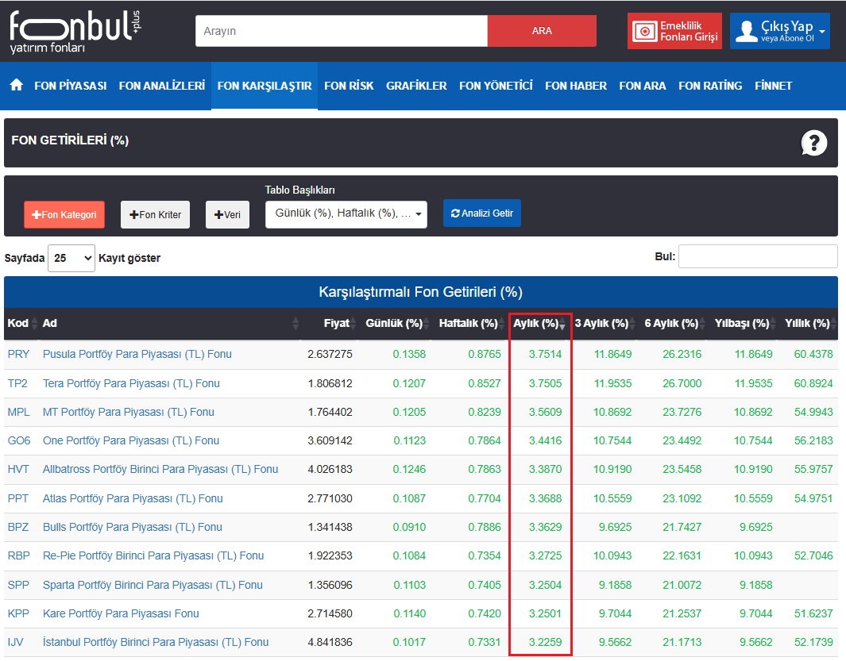Sort by Kod column arrows
The image size is (846, 661).
(x=34, y=324)
